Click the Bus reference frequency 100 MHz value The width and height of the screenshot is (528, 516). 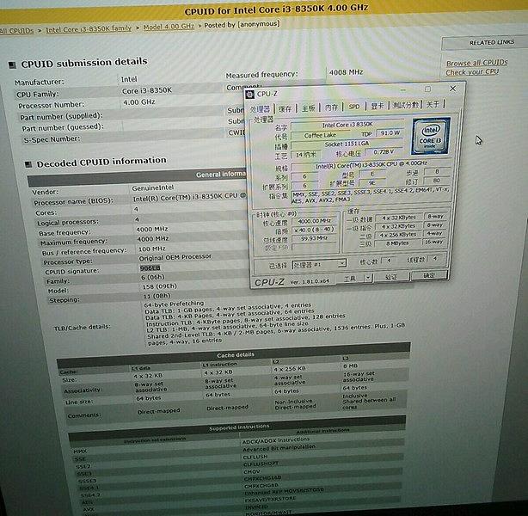(x=152, y=249)
